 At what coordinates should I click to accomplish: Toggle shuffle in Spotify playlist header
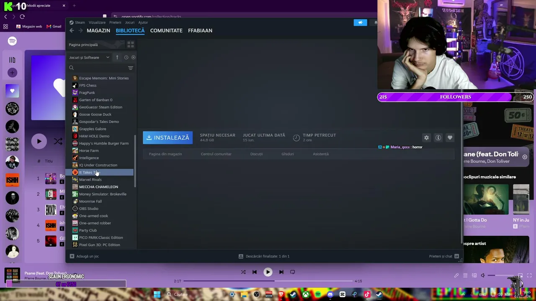coord(58,141)
